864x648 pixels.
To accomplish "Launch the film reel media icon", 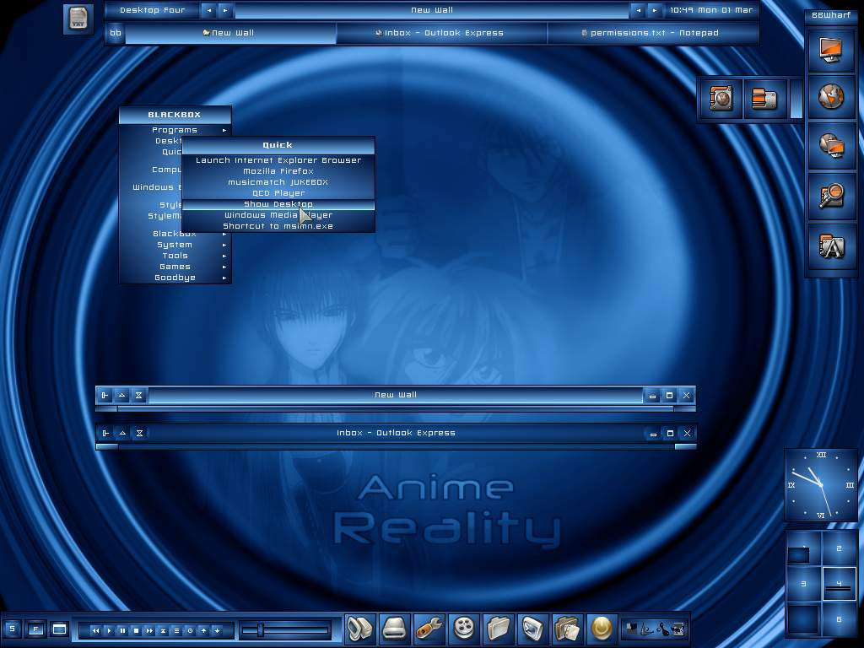I will coord(464,628).
